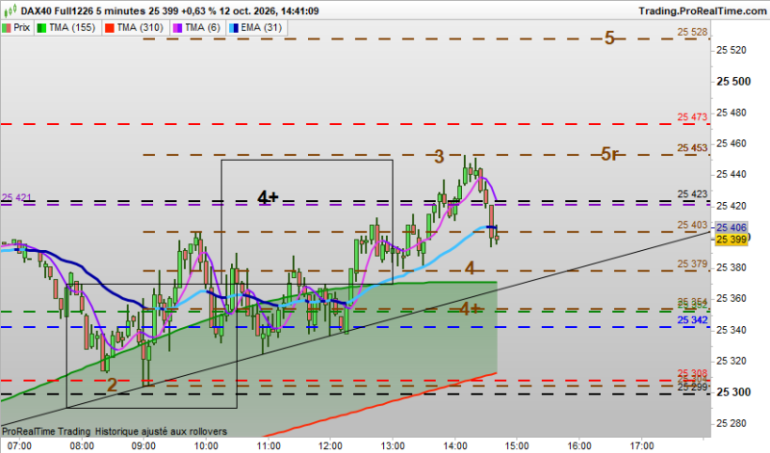Click the 07:00 time axis label
The height and width of the screenshot is (453, 770).
(x=19, y=446)
